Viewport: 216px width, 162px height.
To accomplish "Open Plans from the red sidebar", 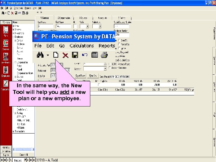I will (x=6, y=31).
